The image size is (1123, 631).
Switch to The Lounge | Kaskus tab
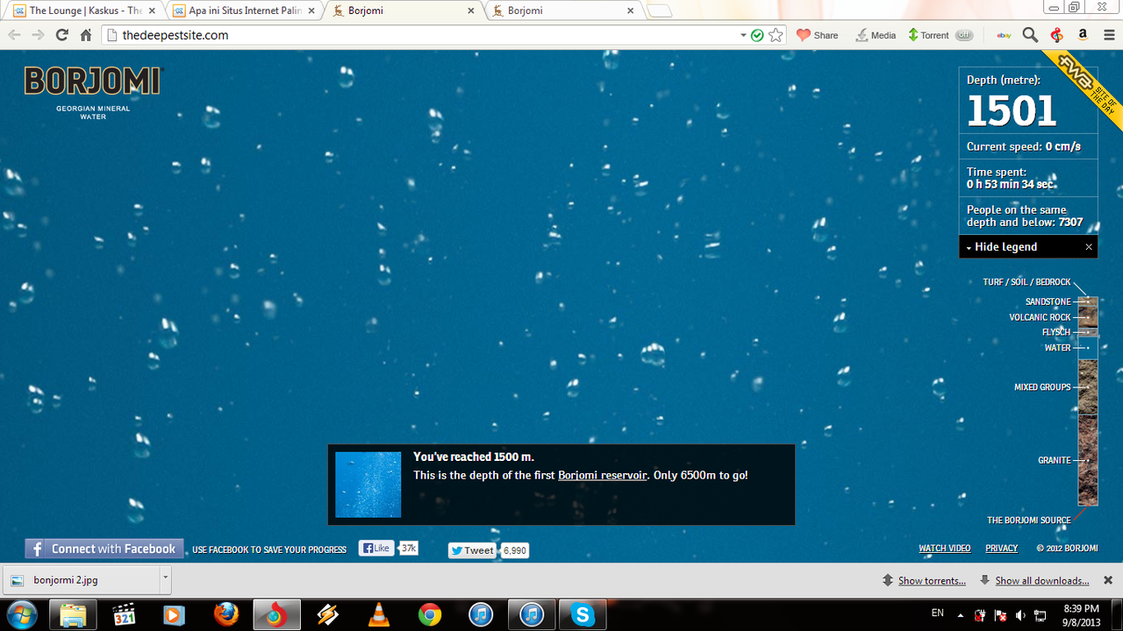click(x=83, y=11)
